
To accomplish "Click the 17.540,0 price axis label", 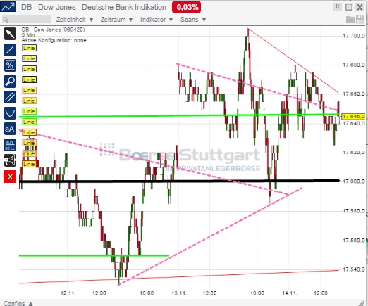I will (354, 269).
